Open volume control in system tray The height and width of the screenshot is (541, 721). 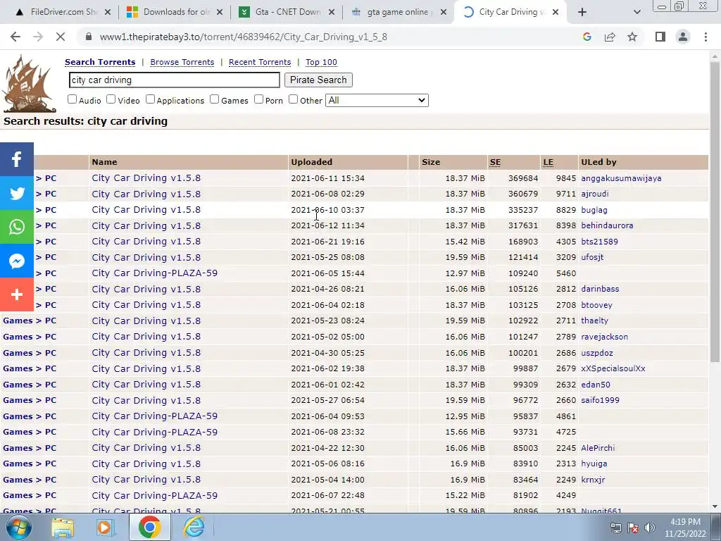[650, 528]
